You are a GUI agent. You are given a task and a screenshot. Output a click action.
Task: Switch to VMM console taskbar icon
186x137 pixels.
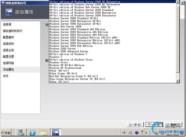click(x=56, y=132)
